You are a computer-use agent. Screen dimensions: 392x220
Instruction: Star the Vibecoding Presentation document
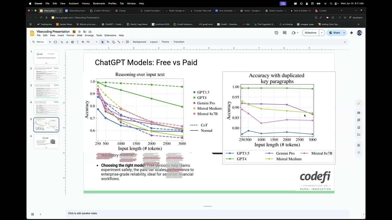point(79,31)
